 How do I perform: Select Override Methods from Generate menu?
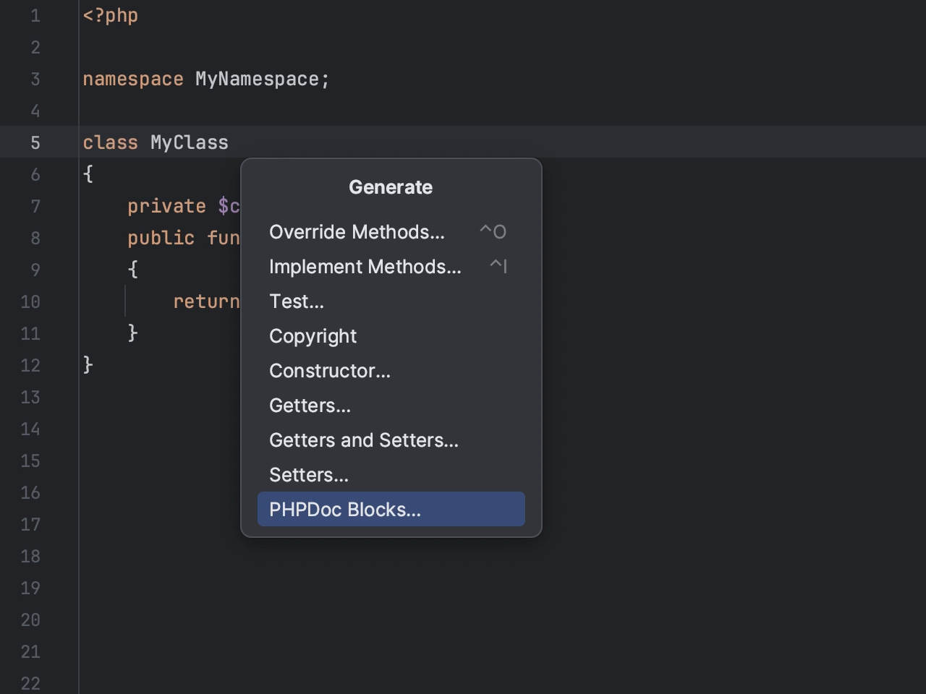357,231
